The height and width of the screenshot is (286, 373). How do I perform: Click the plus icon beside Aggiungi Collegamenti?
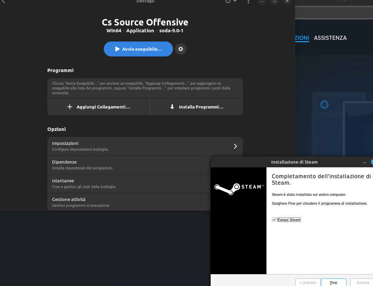pyautogui.click(x=70, y=107)
